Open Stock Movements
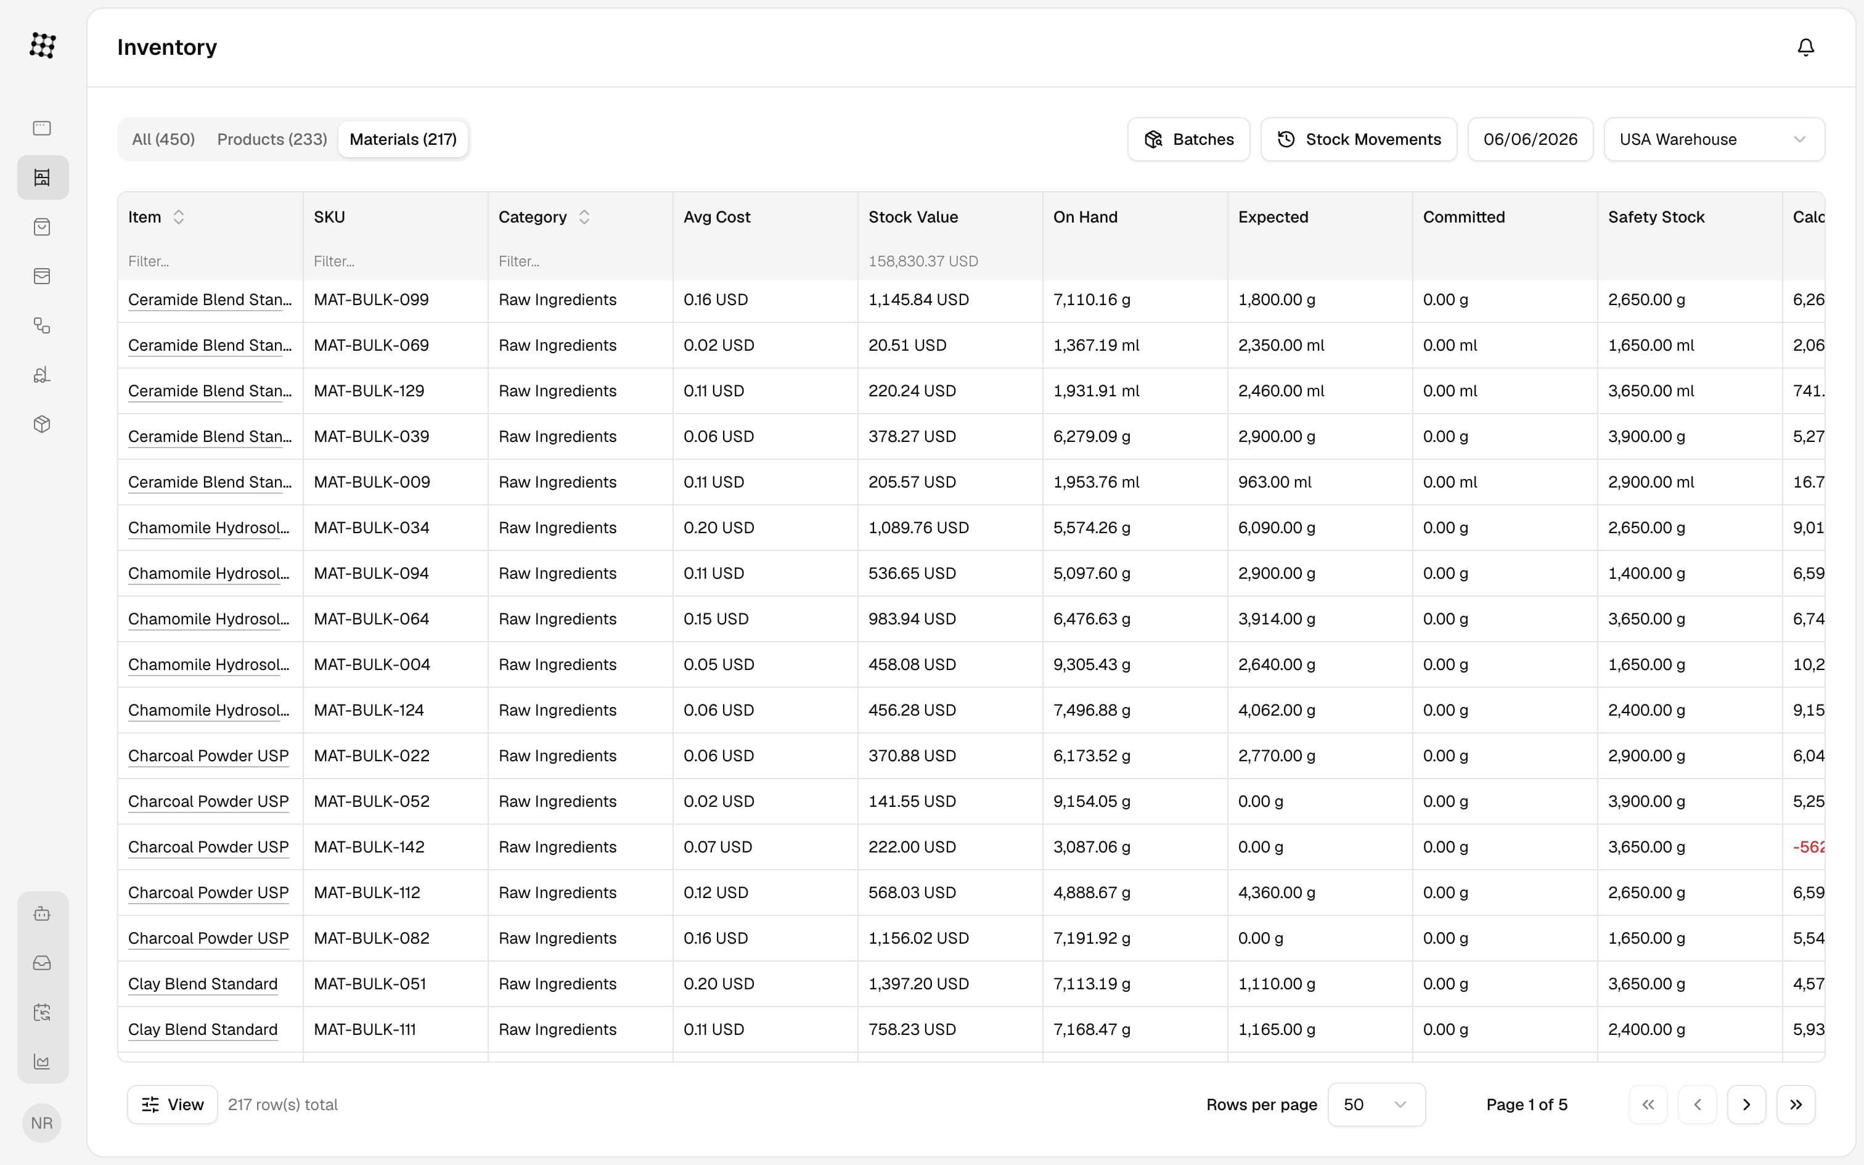Image resolution: width=1864 pixels, height=1165 pixels. click(x=1359, y=139)
